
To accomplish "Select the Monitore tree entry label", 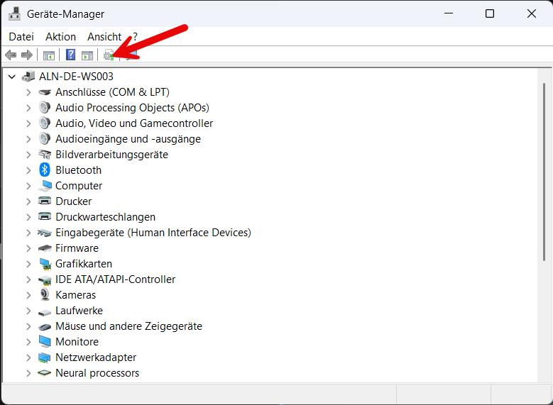I will (x=77, y=342).
